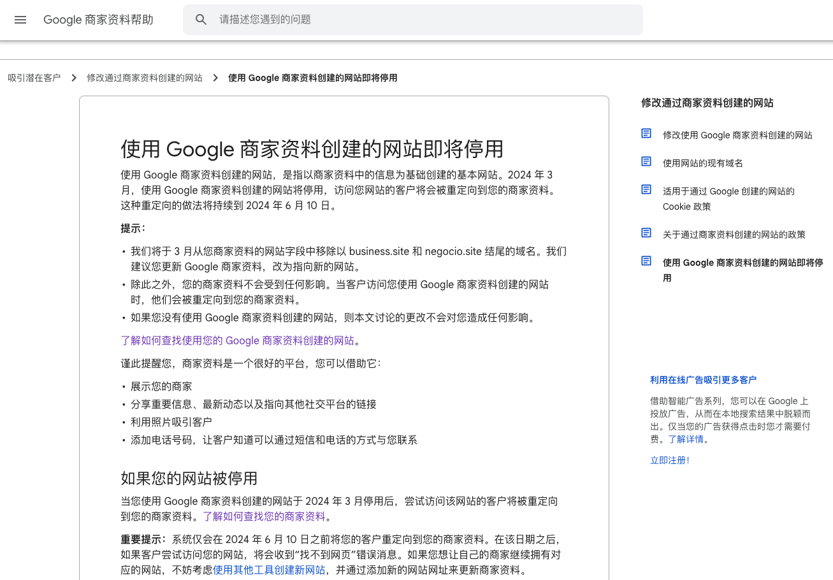Image resolution: width=833 pixels, height=580 pixels.
Task: Open sidebar article 关于通过商家资料创建的网站的政策
Action: click(734, 235)
